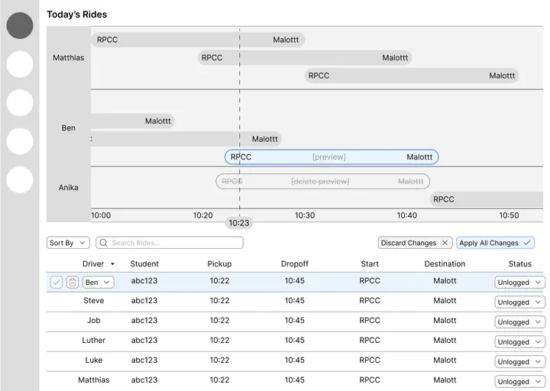Open Unlogged status dropdown in Luke's row
This screenshot has height=391, width=550.
click(520, 362)
